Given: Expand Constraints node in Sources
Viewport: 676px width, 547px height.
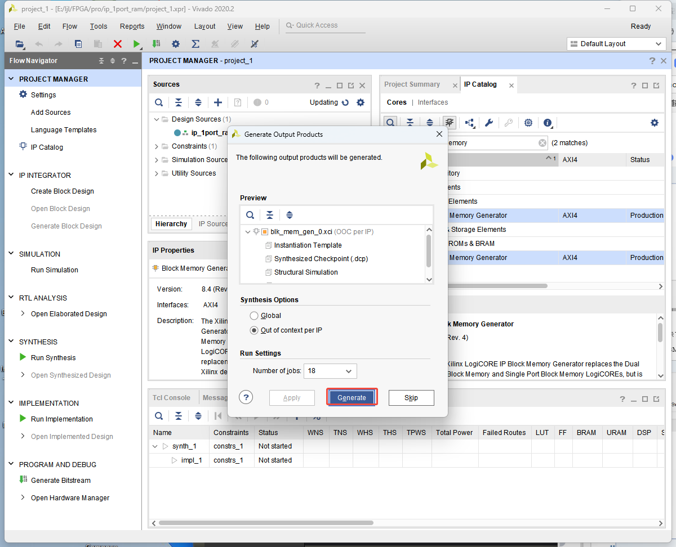Looking at the screenshot, I should click(157, 146).
